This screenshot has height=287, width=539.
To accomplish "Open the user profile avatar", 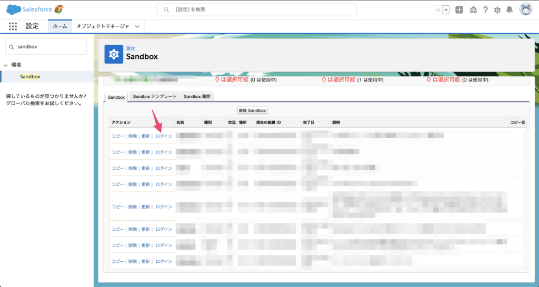I will pyautogui.click(x=525, y=9).
